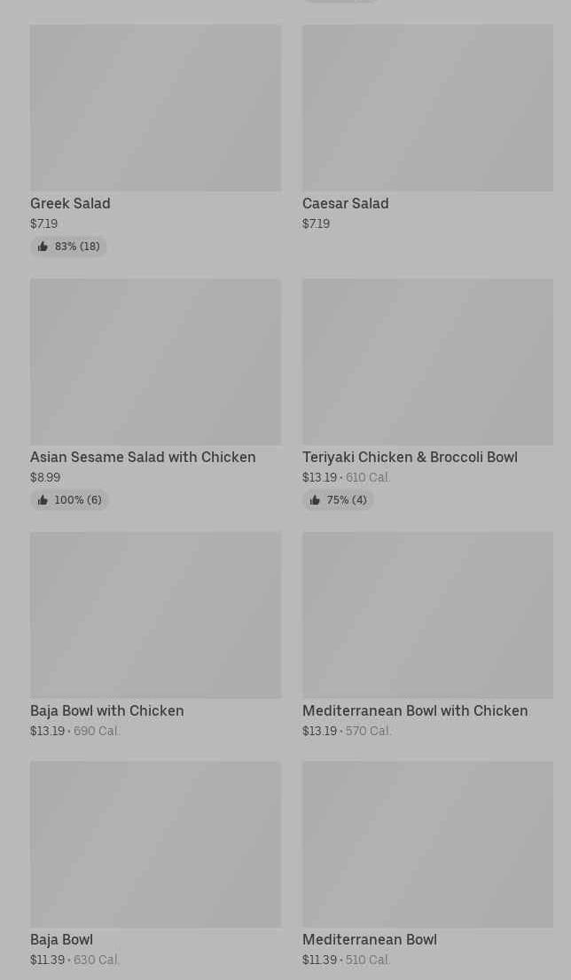Open Teriyaki Chicken & Broccoli Bowl photo
This screenshot has width=571, height=980.
coord(427,362)
